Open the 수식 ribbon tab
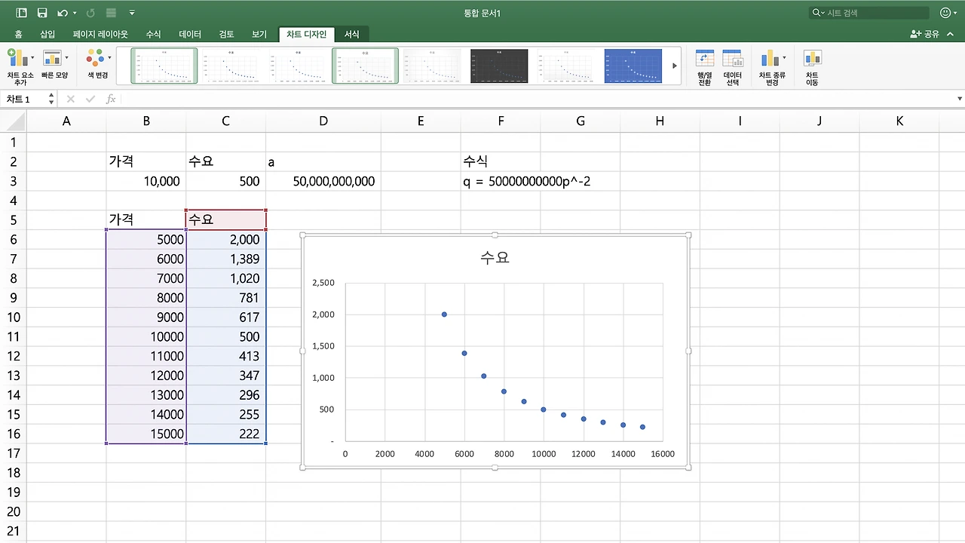The height and width of the screenshot is (543, 965). [x=153, y=34]
